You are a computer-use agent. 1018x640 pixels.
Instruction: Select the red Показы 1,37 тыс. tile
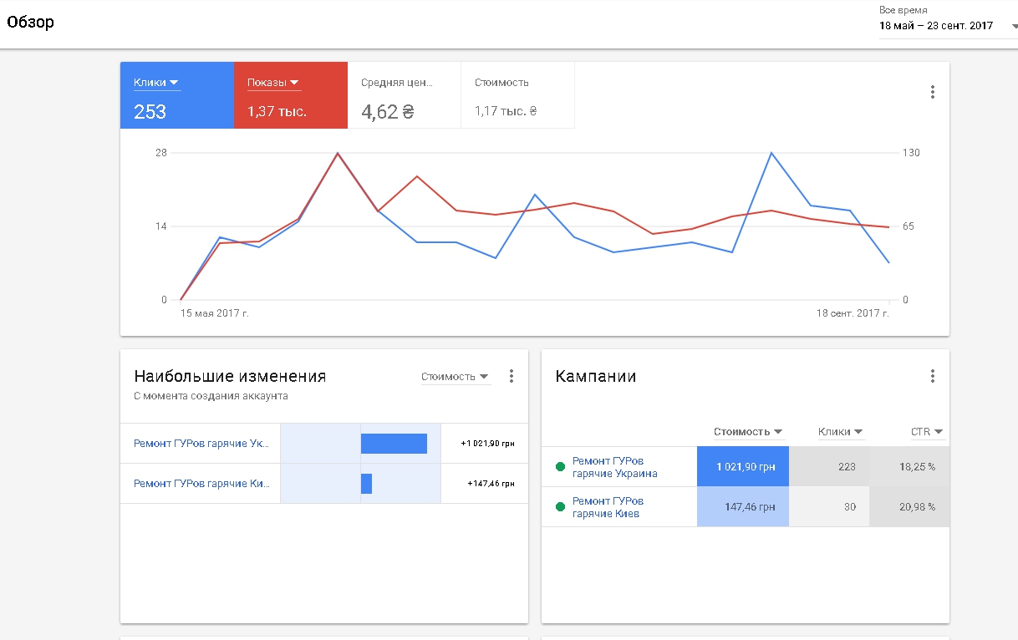pos(291,95)
